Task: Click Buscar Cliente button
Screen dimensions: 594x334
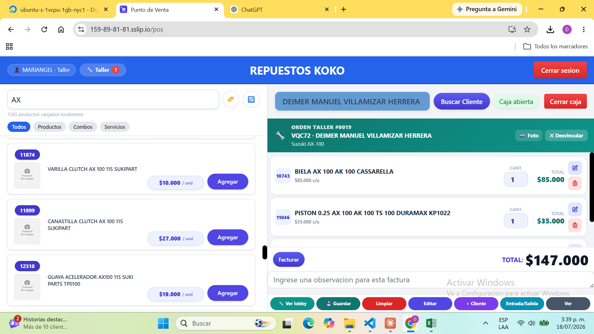Action: click(x=462, y=102)
